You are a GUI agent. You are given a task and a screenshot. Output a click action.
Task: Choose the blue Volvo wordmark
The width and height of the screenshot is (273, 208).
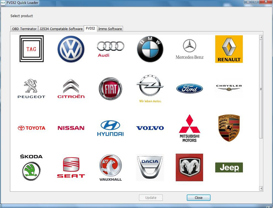point(150,128)
